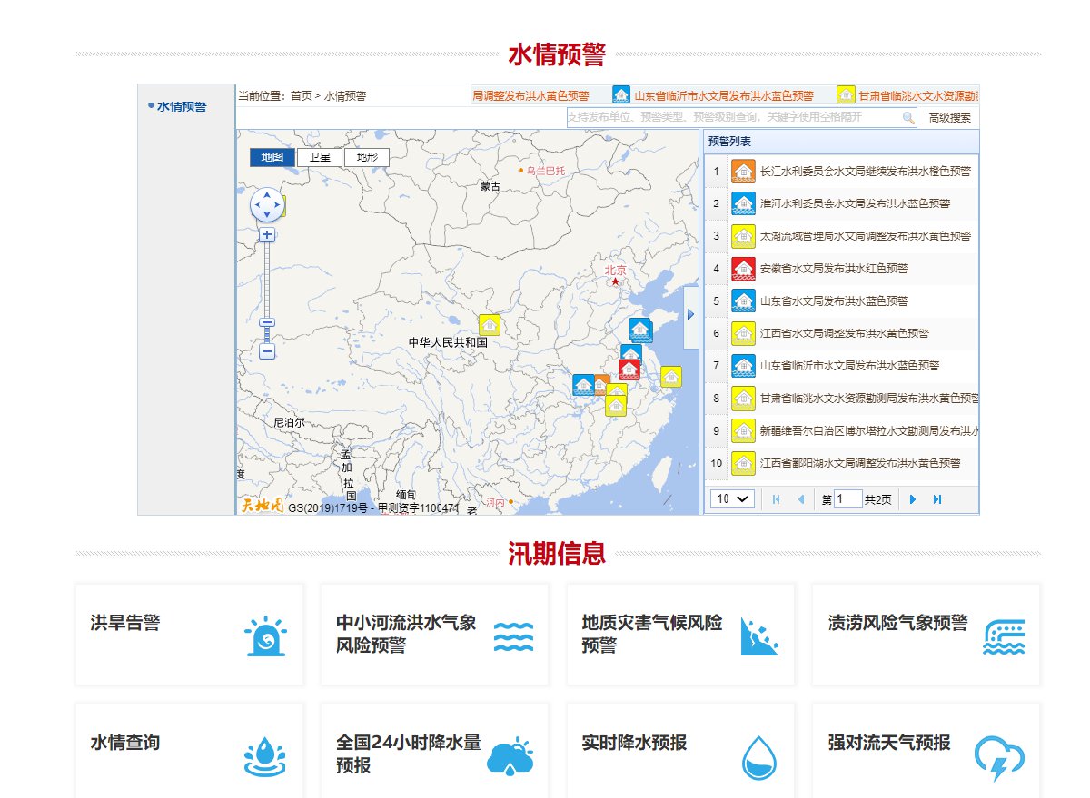Screen dimensions: 1090x798
Task: Zoom in the map with plus button
Action: (x=267, y=235)
